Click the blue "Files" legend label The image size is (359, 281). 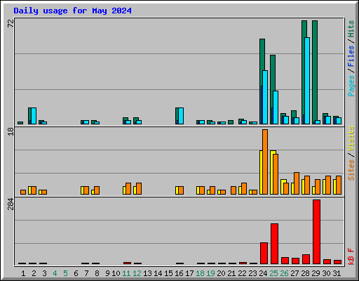coord(351,56)
